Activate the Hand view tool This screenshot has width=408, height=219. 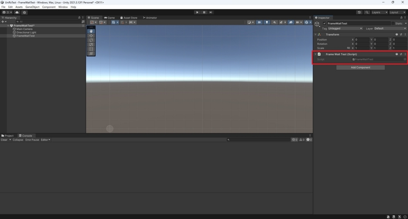[91, 31]
